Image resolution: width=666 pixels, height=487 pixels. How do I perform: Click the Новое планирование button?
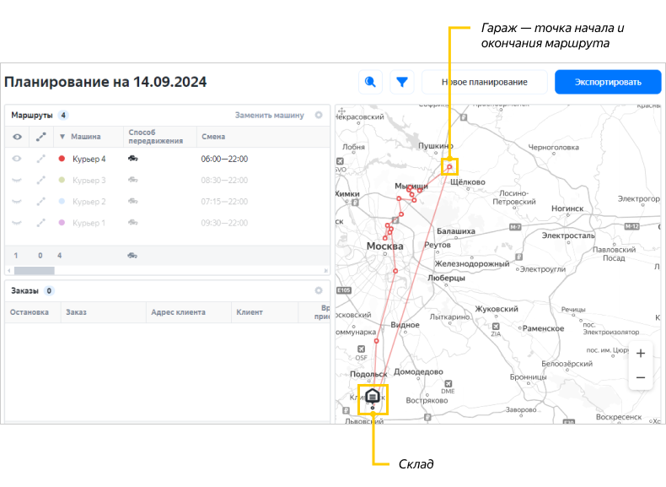point(484,82)
